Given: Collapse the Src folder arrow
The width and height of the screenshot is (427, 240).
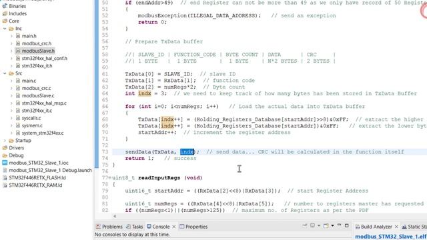Looking at the screenshot, I should coord(5,73).
